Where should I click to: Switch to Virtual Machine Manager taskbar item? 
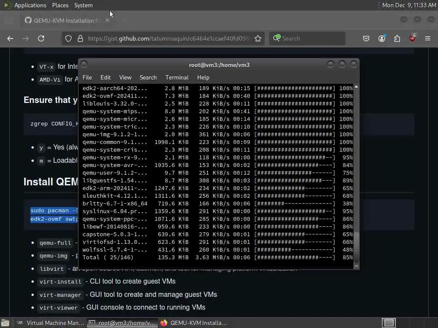[x=50, y=323]
